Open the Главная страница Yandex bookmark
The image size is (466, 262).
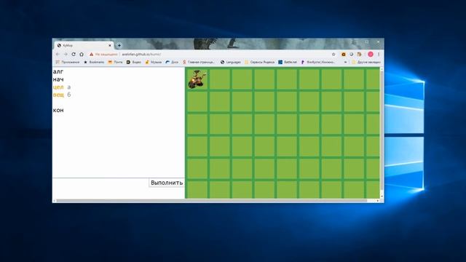[x=199, y=62]
